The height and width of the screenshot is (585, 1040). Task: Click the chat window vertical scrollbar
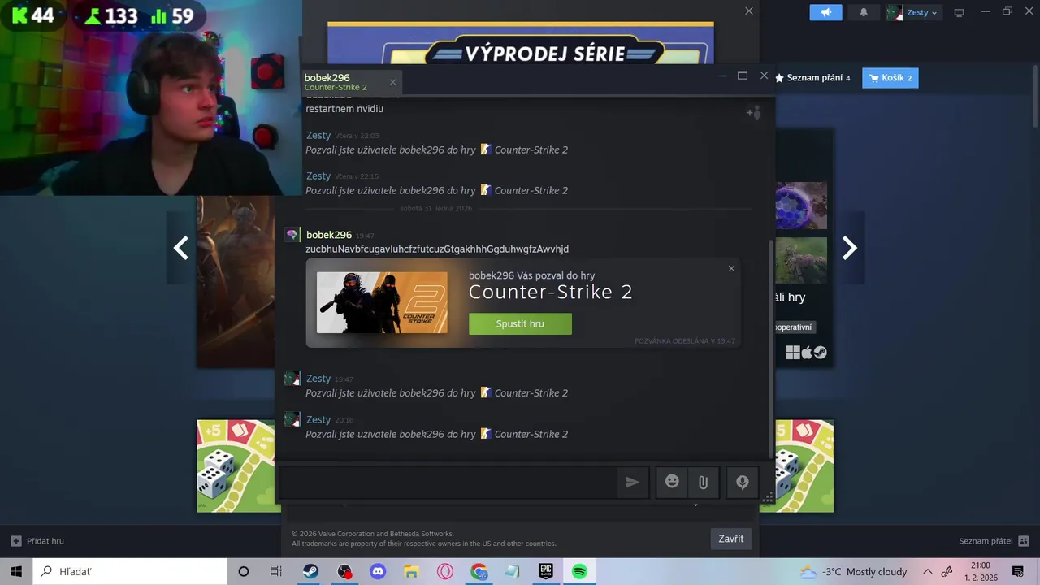click(x=771, y=349)
